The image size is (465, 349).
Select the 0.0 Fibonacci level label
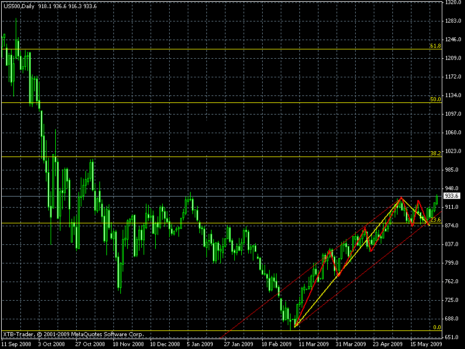tap(437, 327)
